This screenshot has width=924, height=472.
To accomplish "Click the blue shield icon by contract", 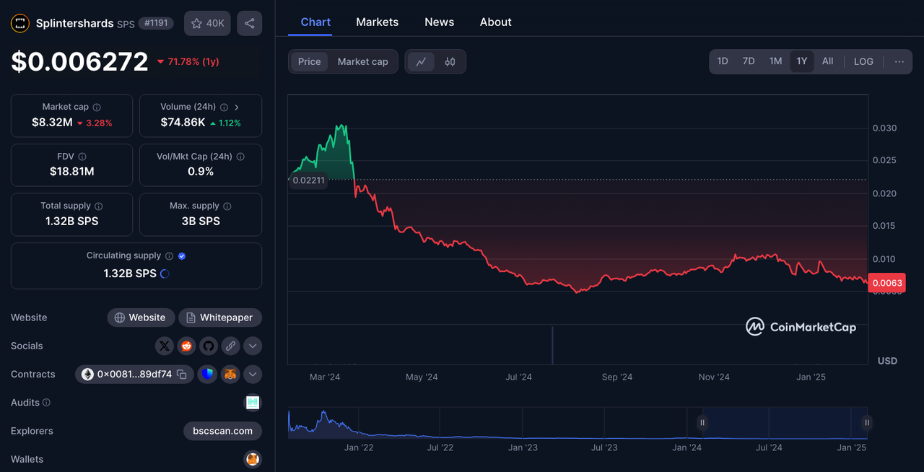I will pyautogui.click(x=207, y=374).
